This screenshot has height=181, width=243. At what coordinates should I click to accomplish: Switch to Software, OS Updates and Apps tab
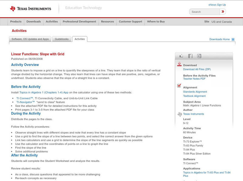30,39
